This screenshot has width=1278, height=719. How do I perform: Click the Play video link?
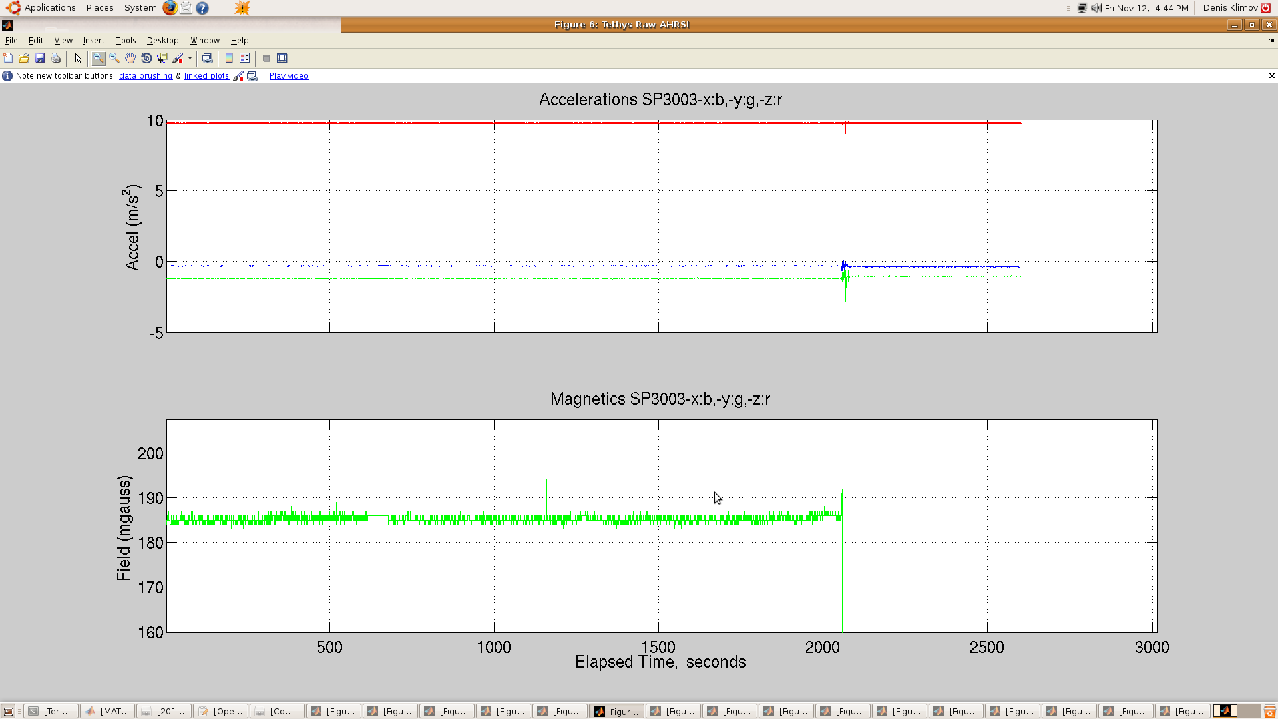click(289, 76)
